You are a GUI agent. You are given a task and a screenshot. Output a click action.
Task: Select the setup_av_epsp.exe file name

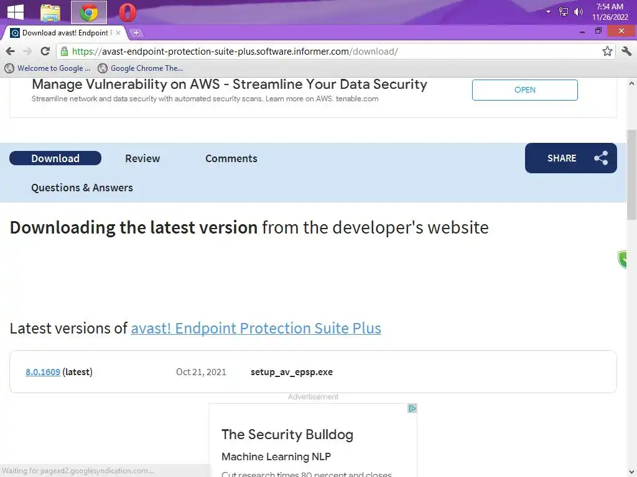coord(292,372)
